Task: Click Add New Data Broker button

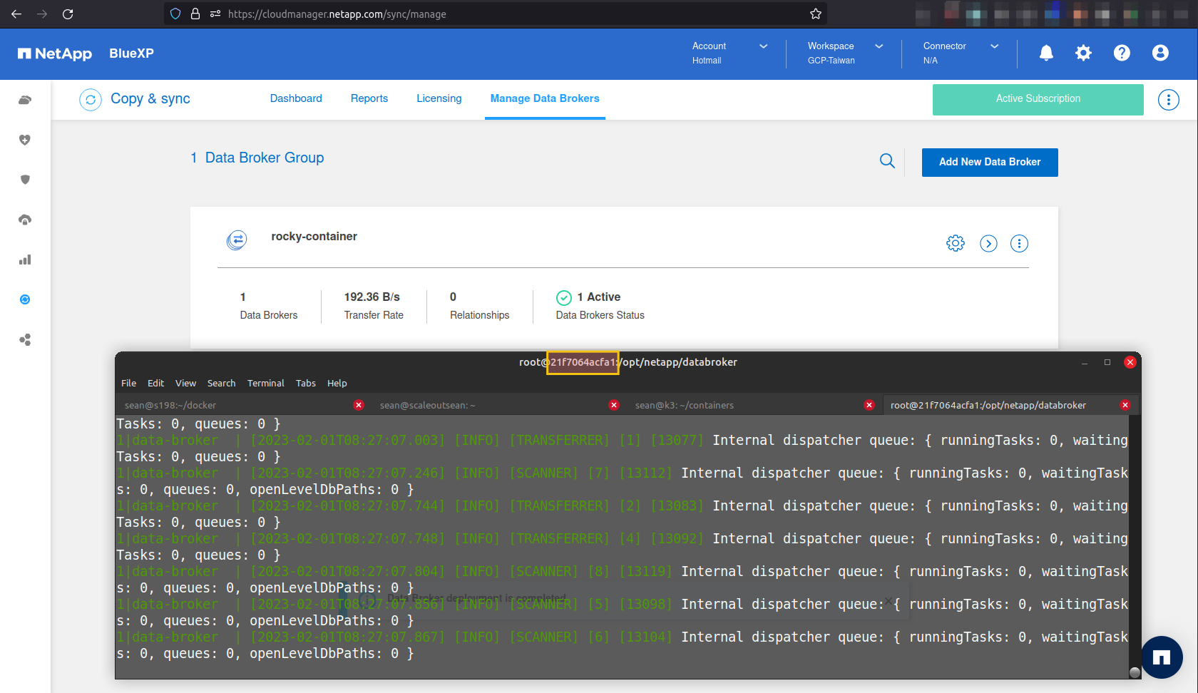Action: point(990,162)
